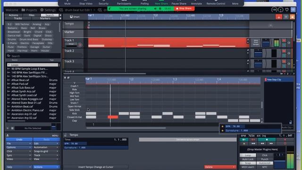Click the rewind button in transport
The height and width of the screenshot is (170, 302).
[x=262, y=144]
